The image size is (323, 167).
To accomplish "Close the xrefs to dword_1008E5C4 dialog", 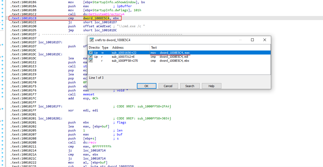I will tap(265, 40).
